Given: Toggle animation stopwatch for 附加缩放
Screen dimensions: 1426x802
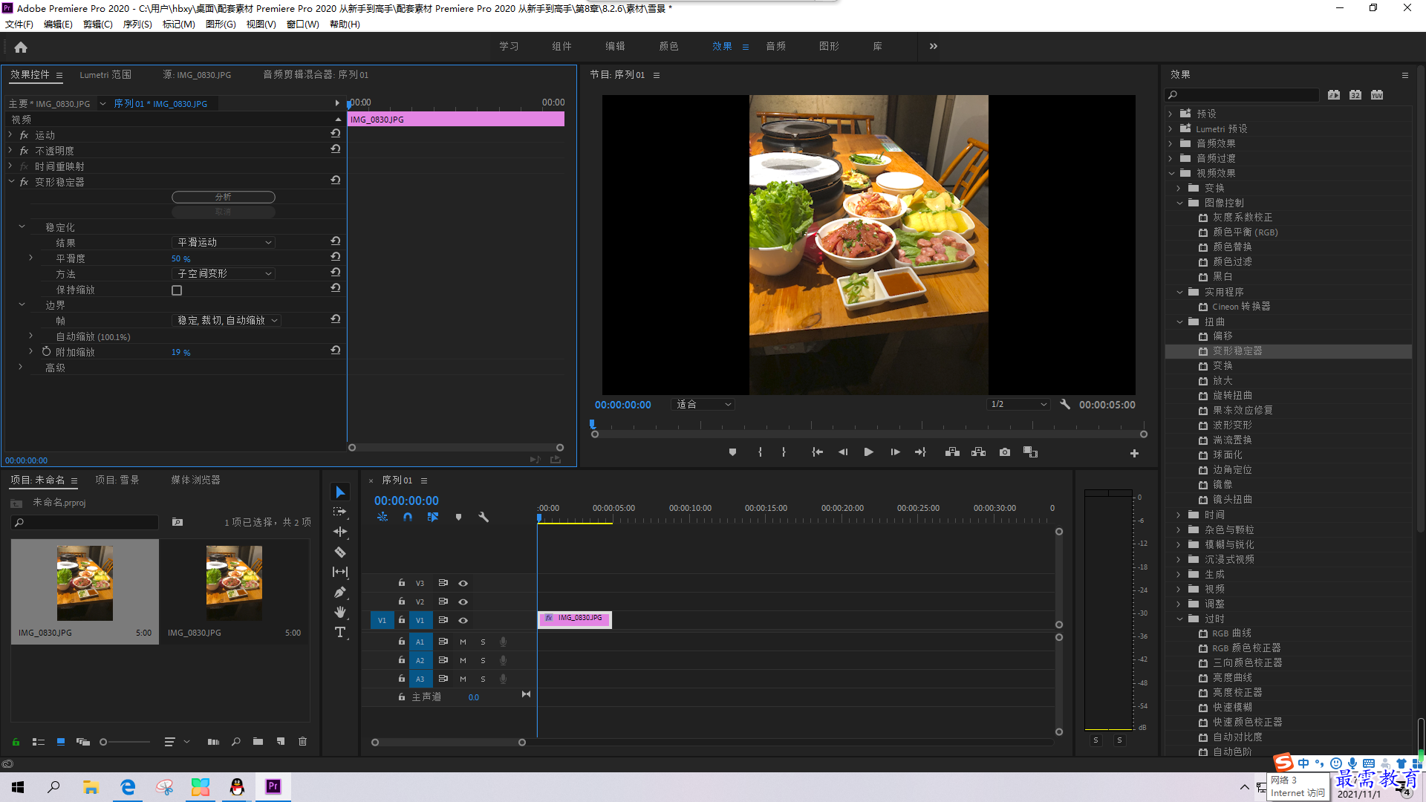Looking at the screenshot, I should 46,351.
